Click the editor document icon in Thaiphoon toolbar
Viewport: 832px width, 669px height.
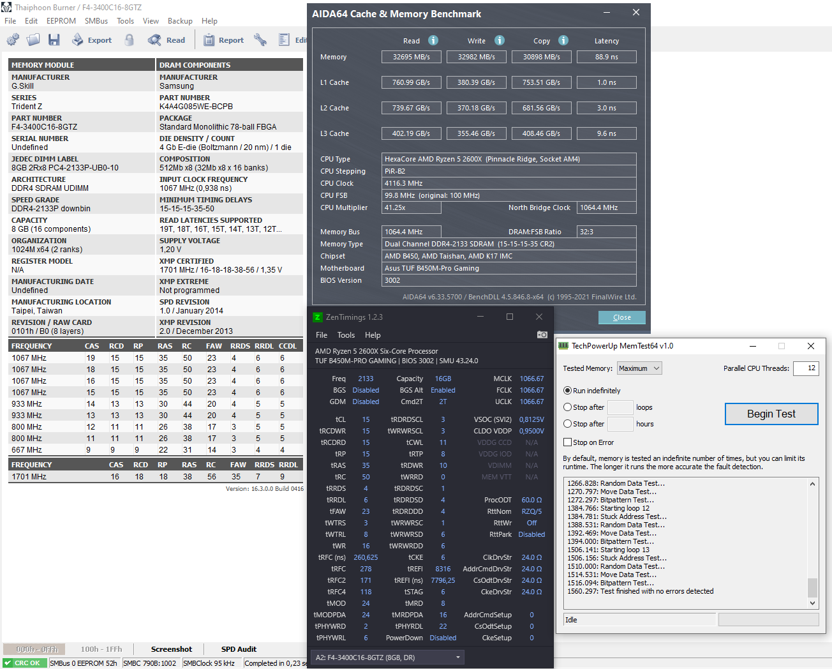tap(284, 40)
